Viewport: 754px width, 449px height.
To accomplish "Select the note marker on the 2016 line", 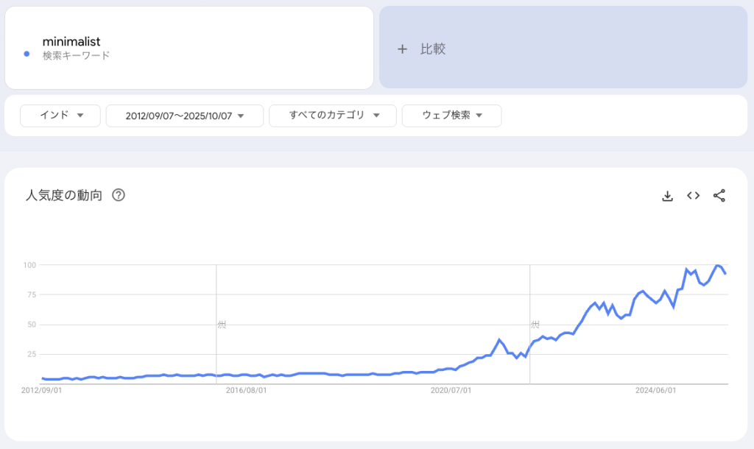I will point(220,324).
